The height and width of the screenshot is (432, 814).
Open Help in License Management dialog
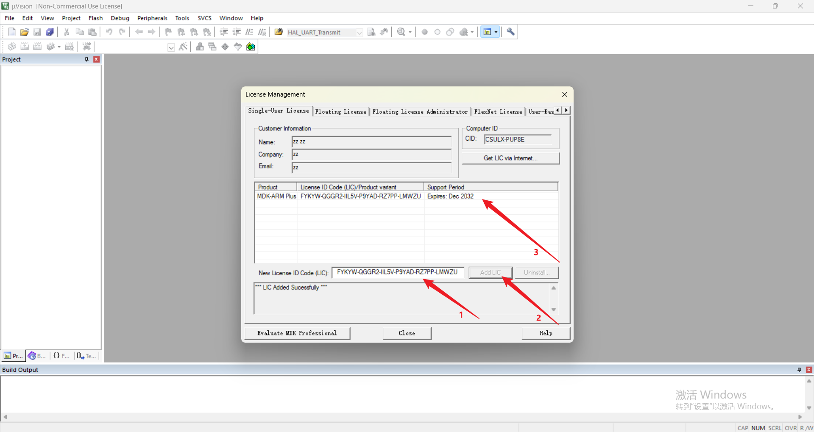point(546,333)
